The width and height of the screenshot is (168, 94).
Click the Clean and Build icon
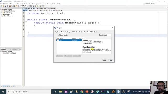tap(36, 6)
